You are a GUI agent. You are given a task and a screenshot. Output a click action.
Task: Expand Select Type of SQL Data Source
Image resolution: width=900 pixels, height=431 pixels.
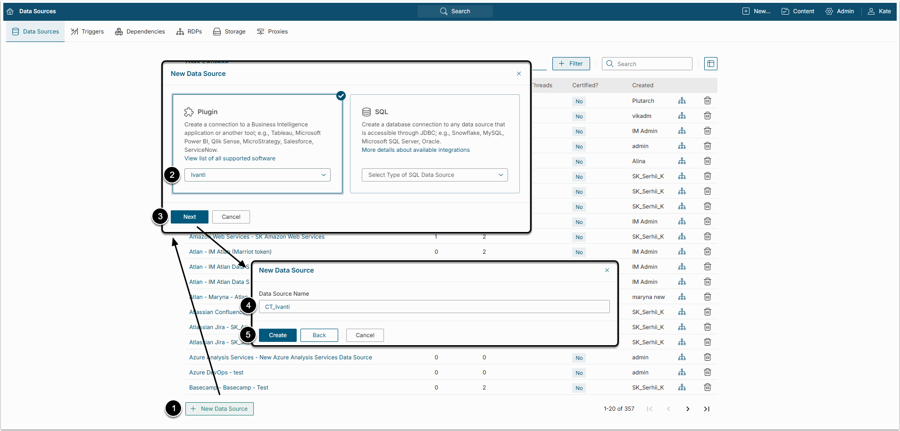point(435,175)
